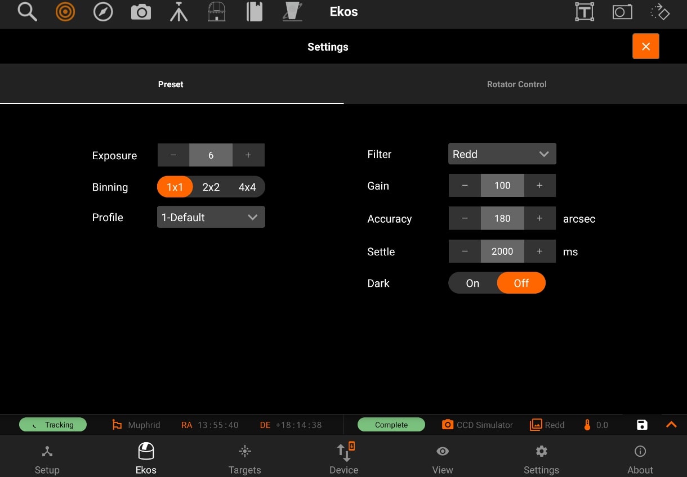The width and height of the screenshot is (687, 477).
Task: Click the temperature value 0.0
Action: click(602, 425)
